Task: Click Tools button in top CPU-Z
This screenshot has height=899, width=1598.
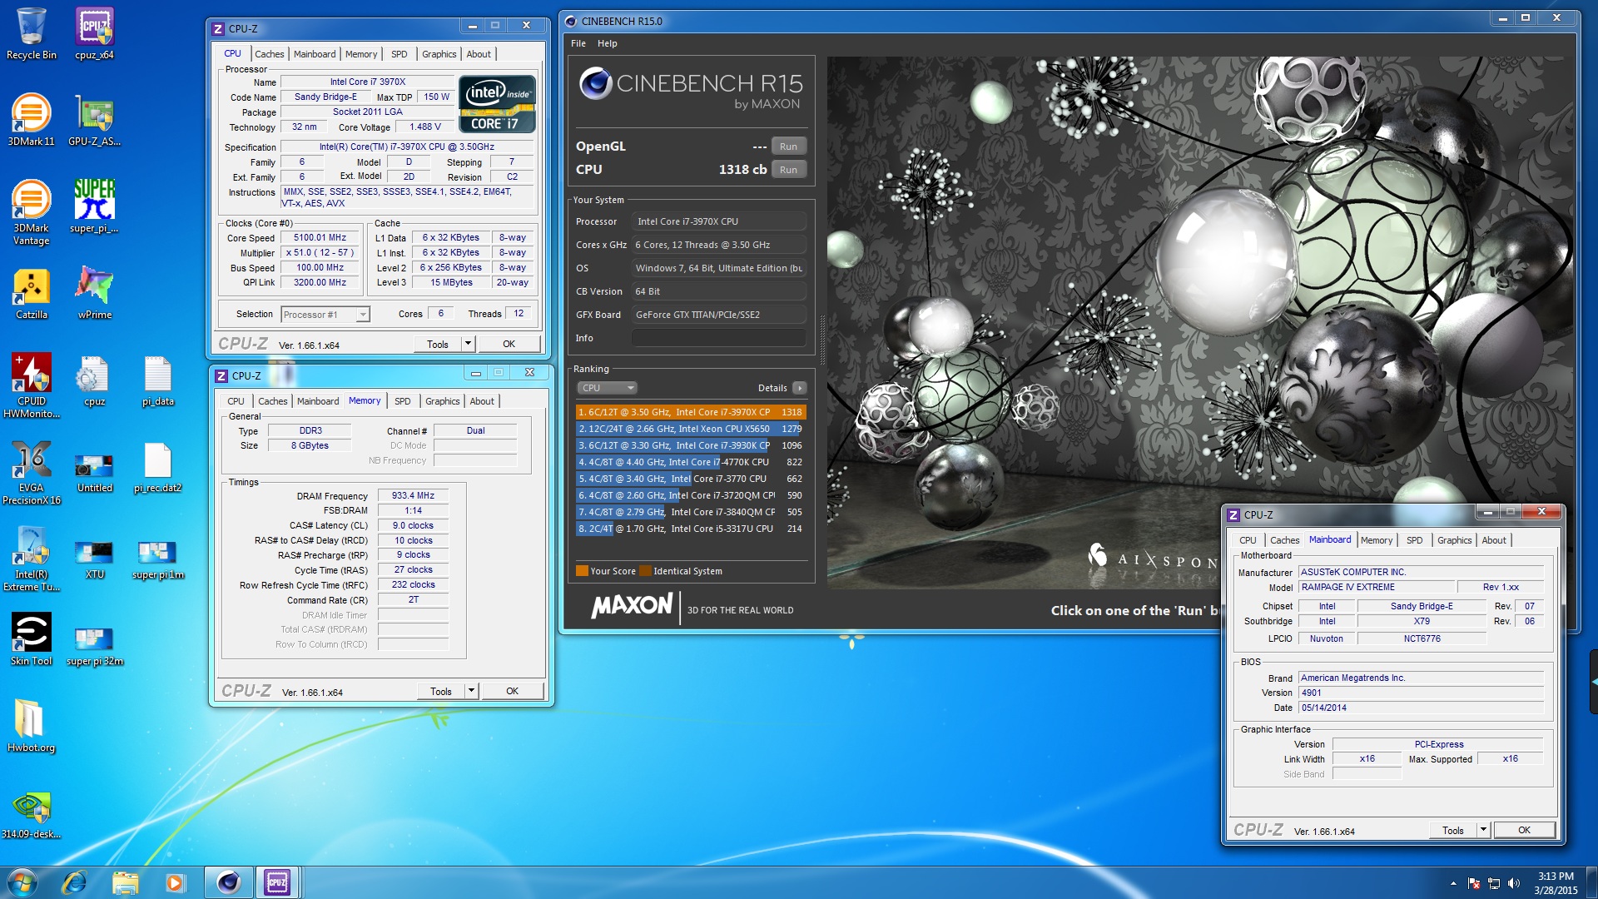Action: [438, 344]
